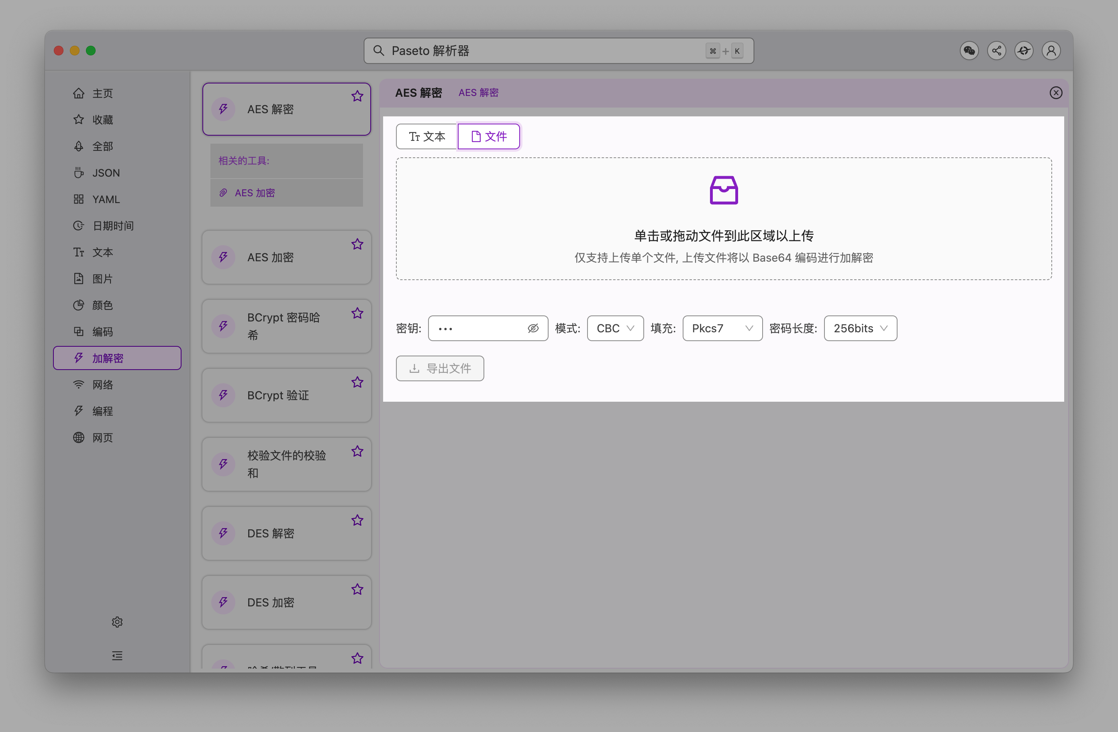Click the upload inbox icon
Image resolution: width=1118 pixels, height=732 pixels.
coord(723,190)
